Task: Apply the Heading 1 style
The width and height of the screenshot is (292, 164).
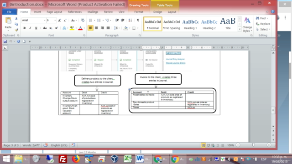Action: pos(190,24)
